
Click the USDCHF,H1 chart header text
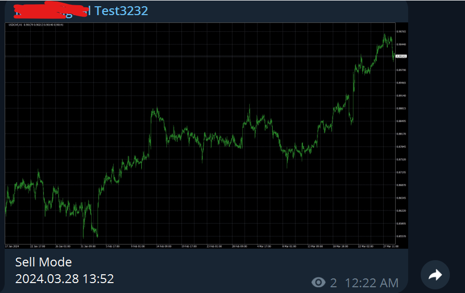coord(36,25)
